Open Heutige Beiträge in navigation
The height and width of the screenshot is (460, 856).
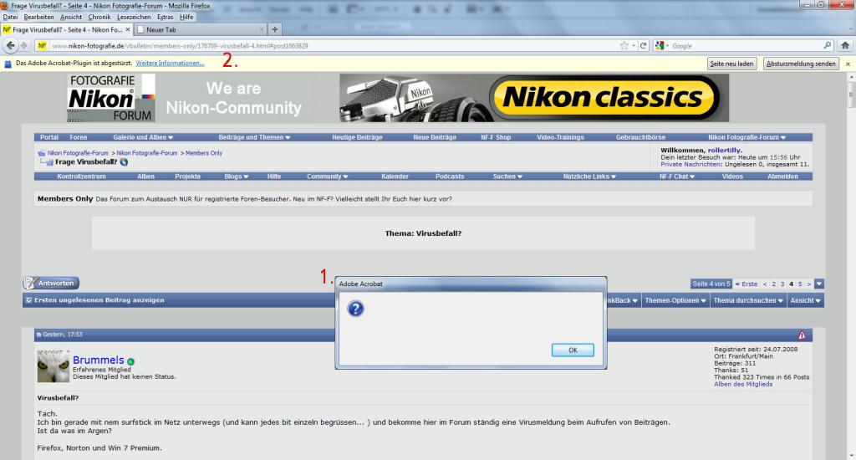pos(357,138)
